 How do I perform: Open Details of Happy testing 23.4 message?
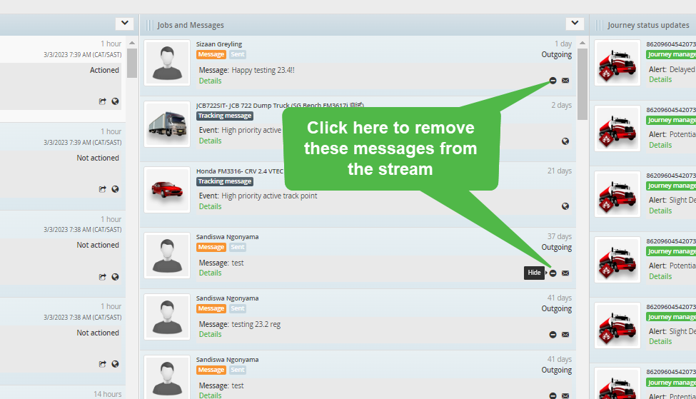tap(210, 81)
